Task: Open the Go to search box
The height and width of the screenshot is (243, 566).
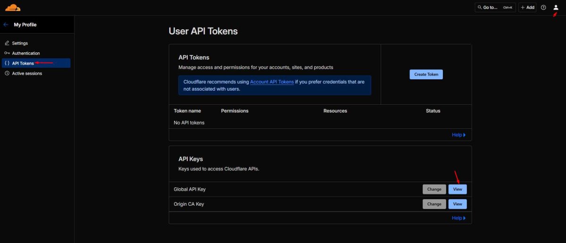Action: [495, 8]
